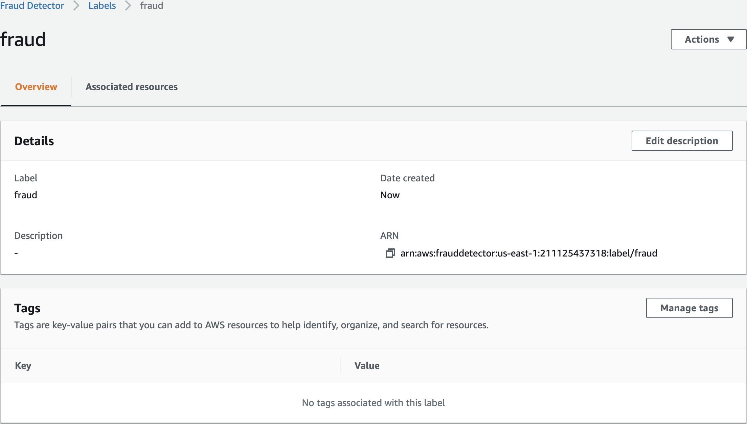Click the Actions dropdown arrow
The width and height of the screenshot is (747, 424).
[x=731, y=39]
